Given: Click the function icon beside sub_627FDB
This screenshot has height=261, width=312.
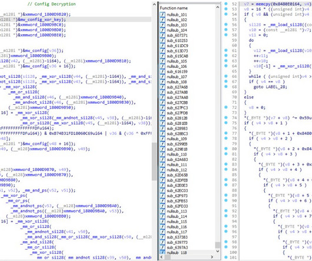Looking at the screenshot, I should coord(162,113).
